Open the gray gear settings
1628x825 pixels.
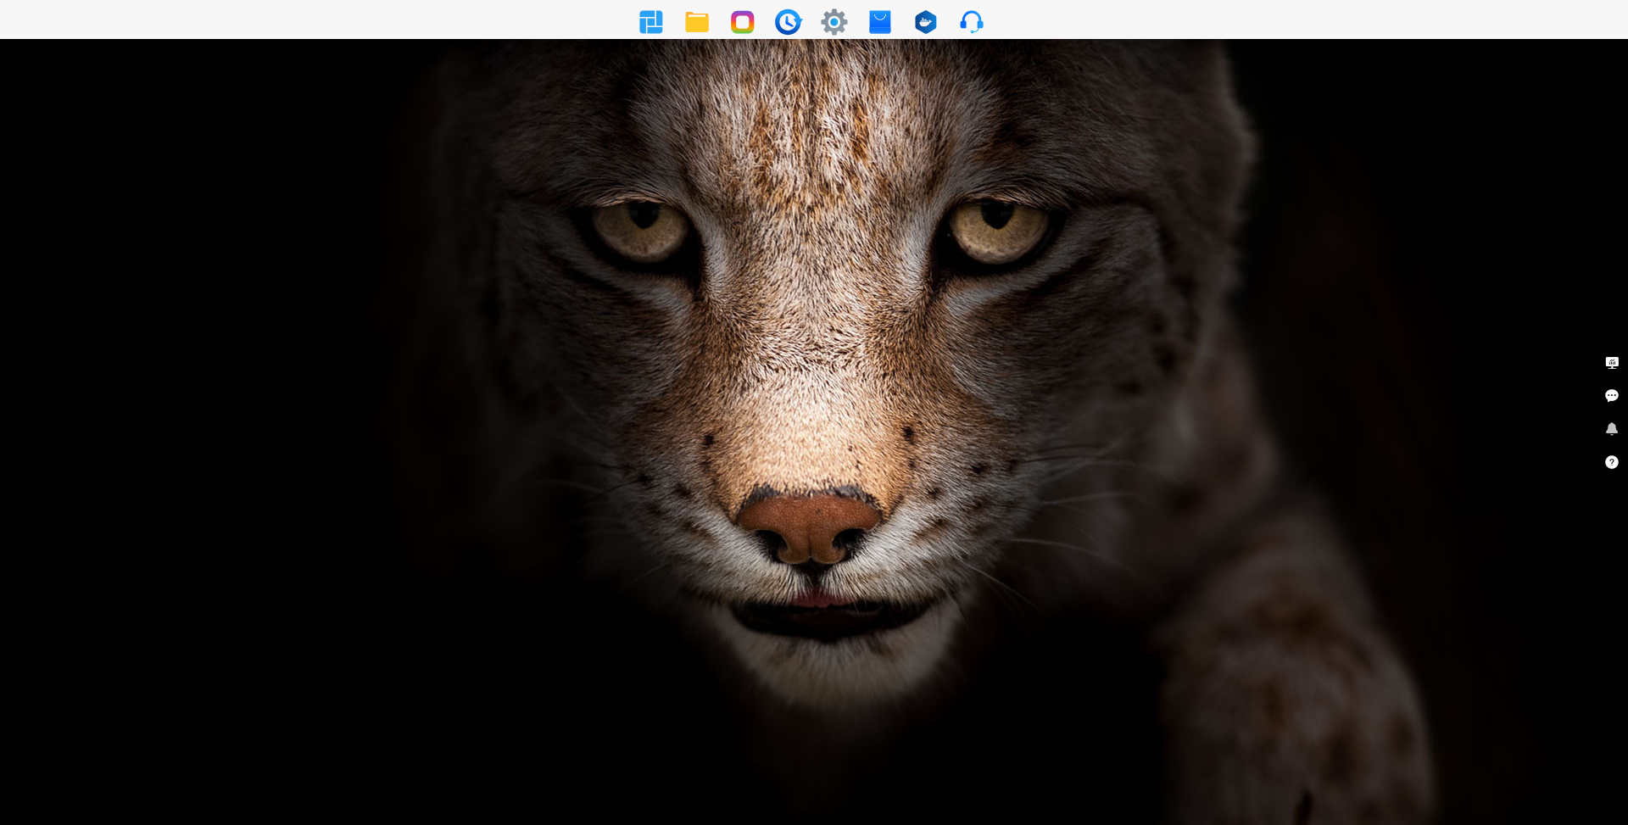click(x=834, y=22)
